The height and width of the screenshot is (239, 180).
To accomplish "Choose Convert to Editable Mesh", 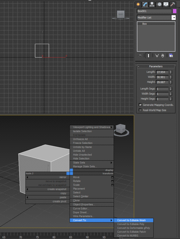I will [134, 220].
